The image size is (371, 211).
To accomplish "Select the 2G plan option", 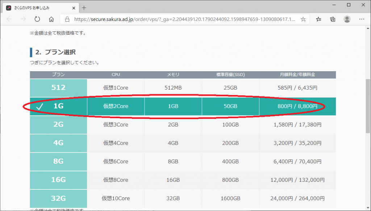I will pyautogui.click(x=58, y=125).
